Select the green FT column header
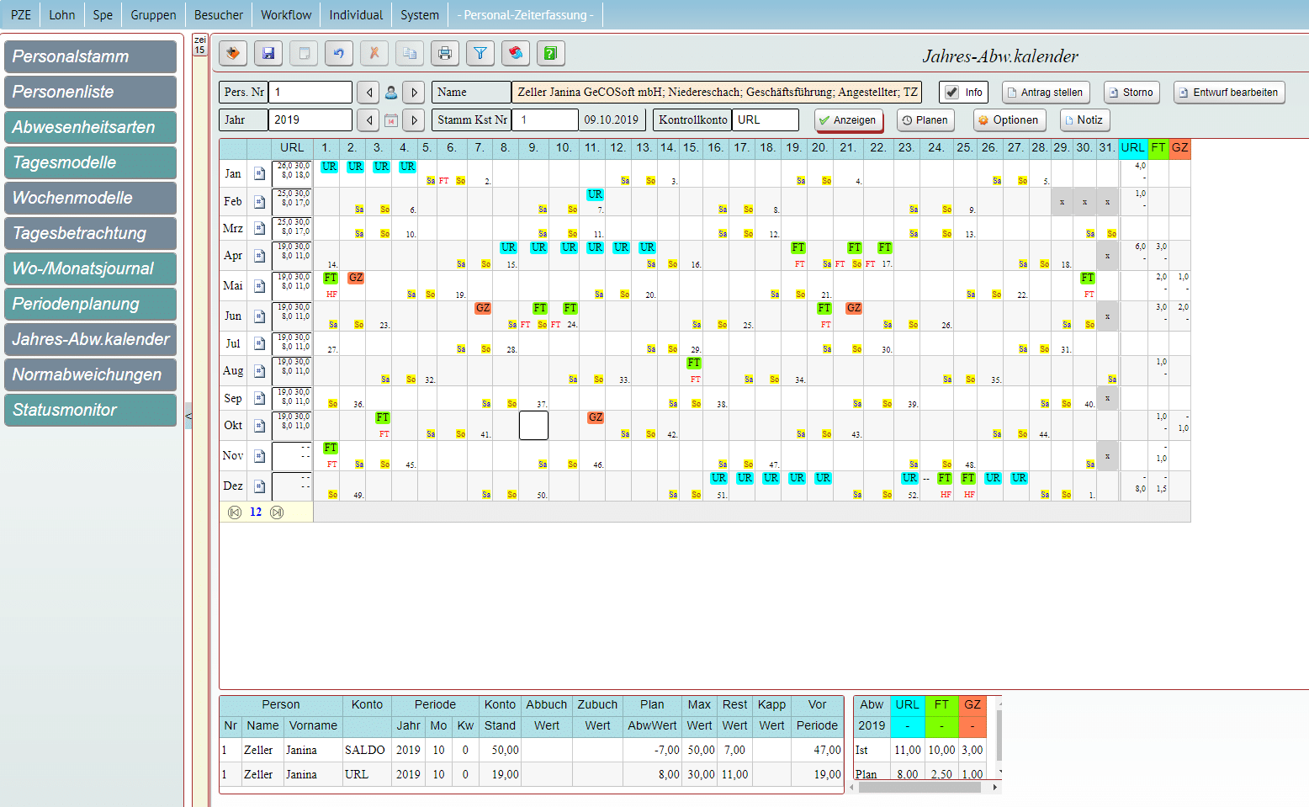 pos(1158,148)
